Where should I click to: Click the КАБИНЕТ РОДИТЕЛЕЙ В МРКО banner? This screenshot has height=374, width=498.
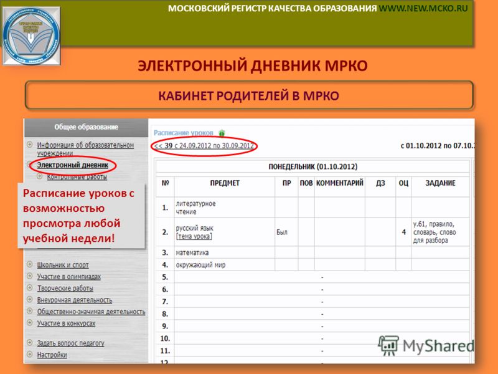(249, 95)
